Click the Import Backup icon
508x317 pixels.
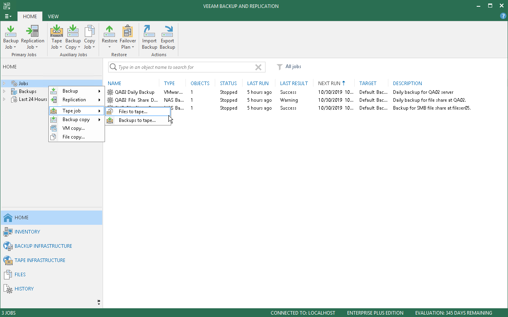click(x=149, y=37)
